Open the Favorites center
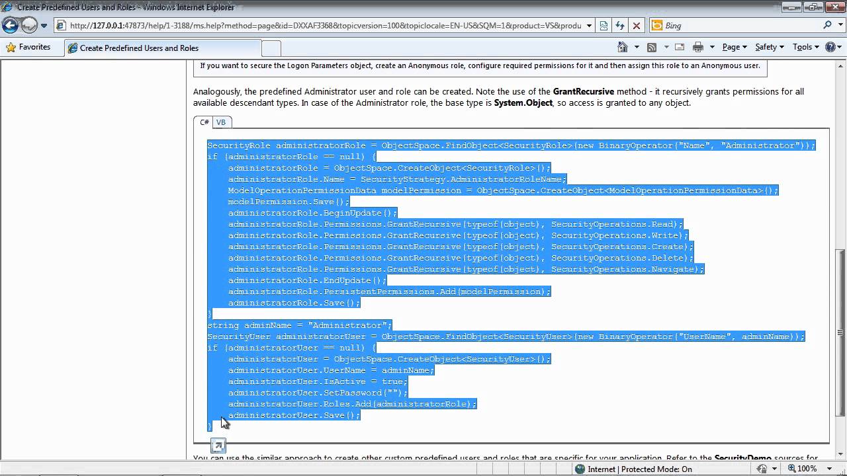 pyautogui.click(x=28, y=48)
